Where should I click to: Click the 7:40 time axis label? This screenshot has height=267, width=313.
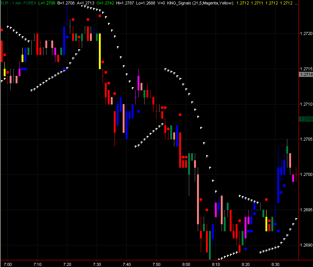pos(127,264)
